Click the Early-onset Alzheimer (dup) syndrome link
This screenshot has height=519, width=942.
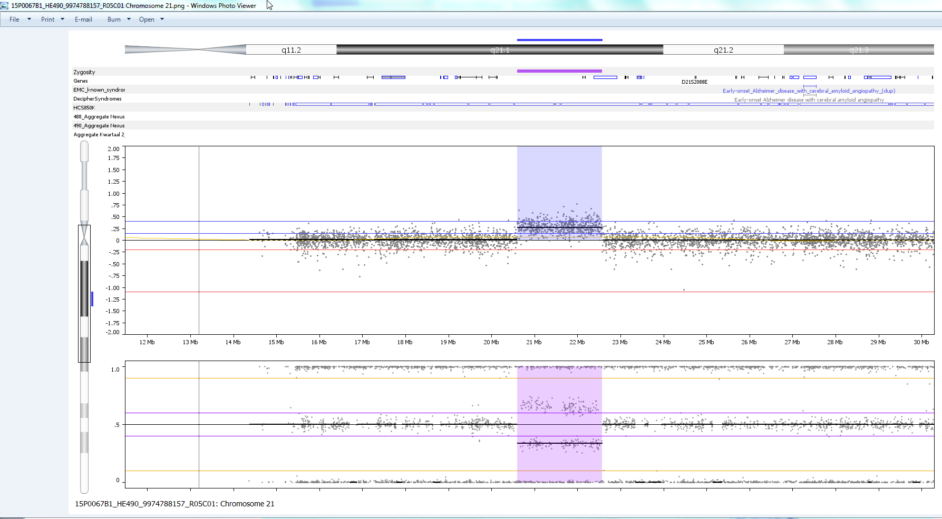(809, 91)
